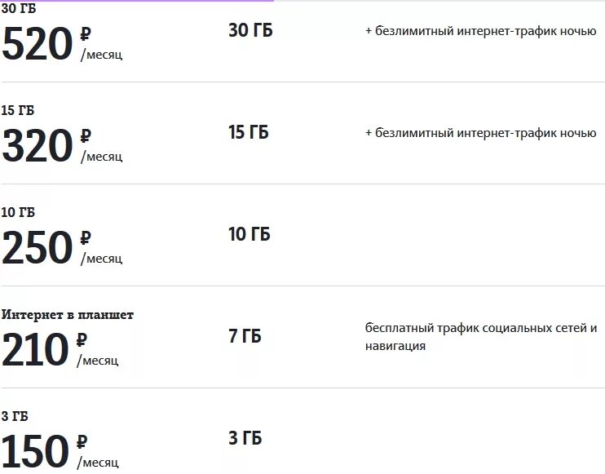Click ruble sign next to 520
Screen dimensions: 605x474
pos(86,34)
